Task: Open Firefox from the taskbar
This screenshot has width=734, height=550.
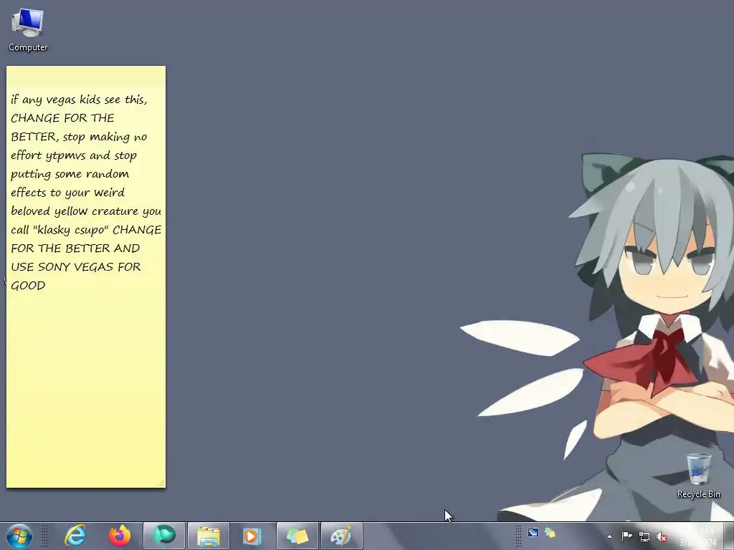Action: [120, 536]
